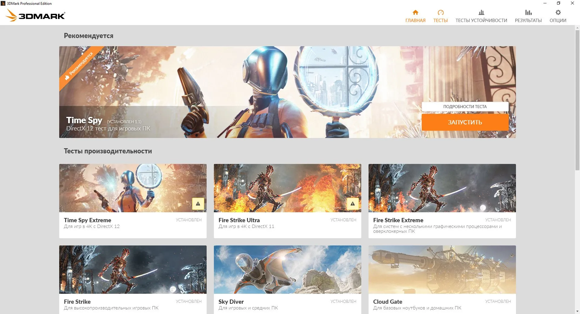
Task: Click the results bar chart icon
Action: coord(528,12)
